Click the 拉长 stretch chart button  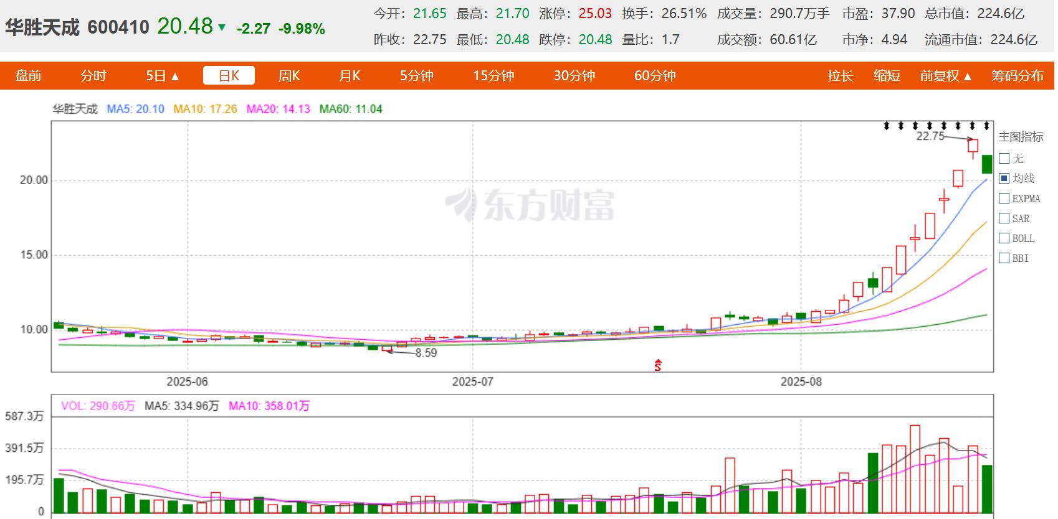coord(840,76)
